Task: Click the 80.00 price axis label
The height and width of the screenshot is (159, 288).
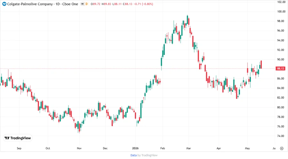Action: click(x=281, y=107)
